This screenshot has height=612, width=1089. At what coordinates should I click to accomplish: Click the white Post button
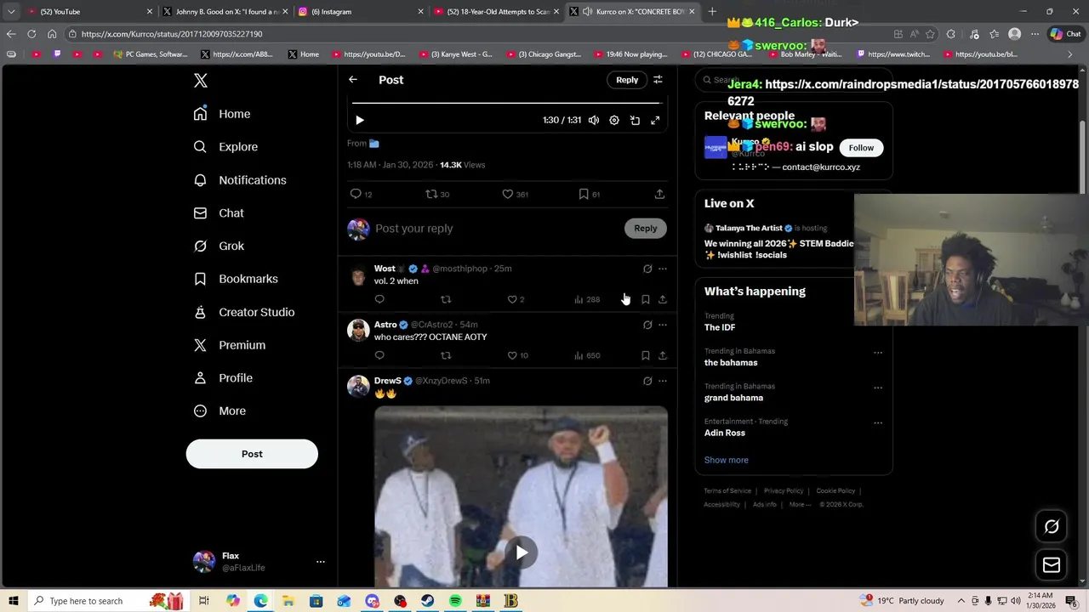click(x=252, y=454)
